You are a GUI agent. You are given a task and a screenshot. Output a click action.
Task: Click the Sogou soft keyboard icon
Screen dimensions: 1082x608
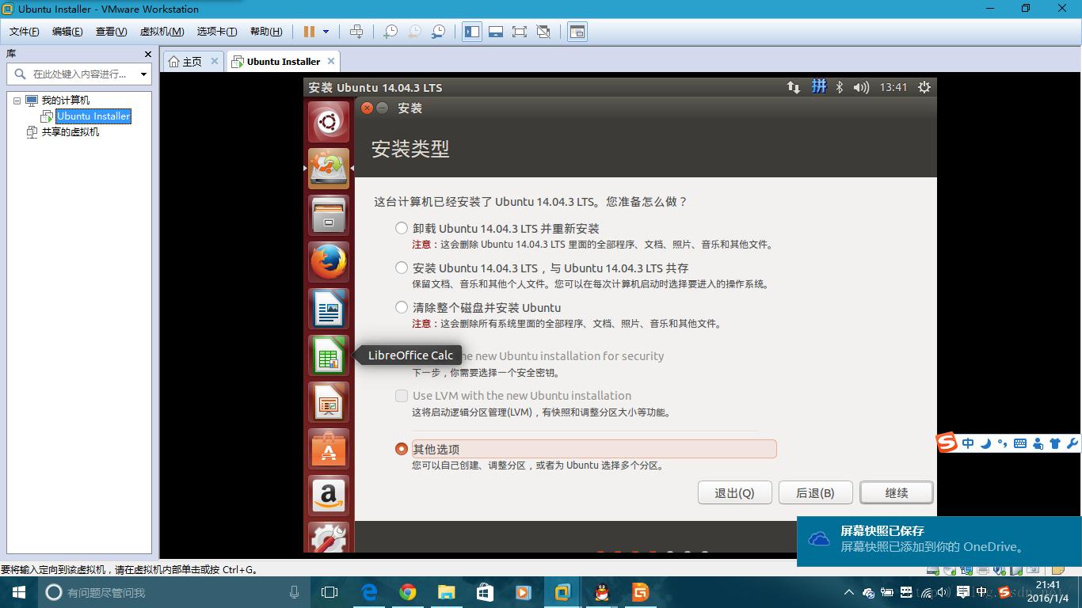click(x=1020, y=443)
